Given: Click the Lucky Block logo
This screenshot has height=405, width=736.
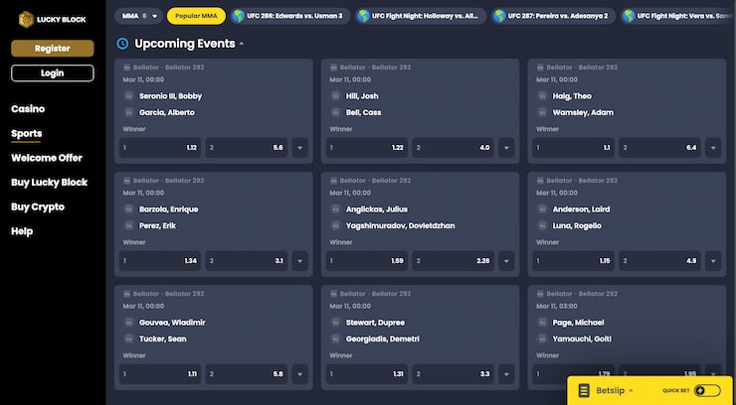Looking at the screenshot, I should pyautogui.click(x=52, y=20).
